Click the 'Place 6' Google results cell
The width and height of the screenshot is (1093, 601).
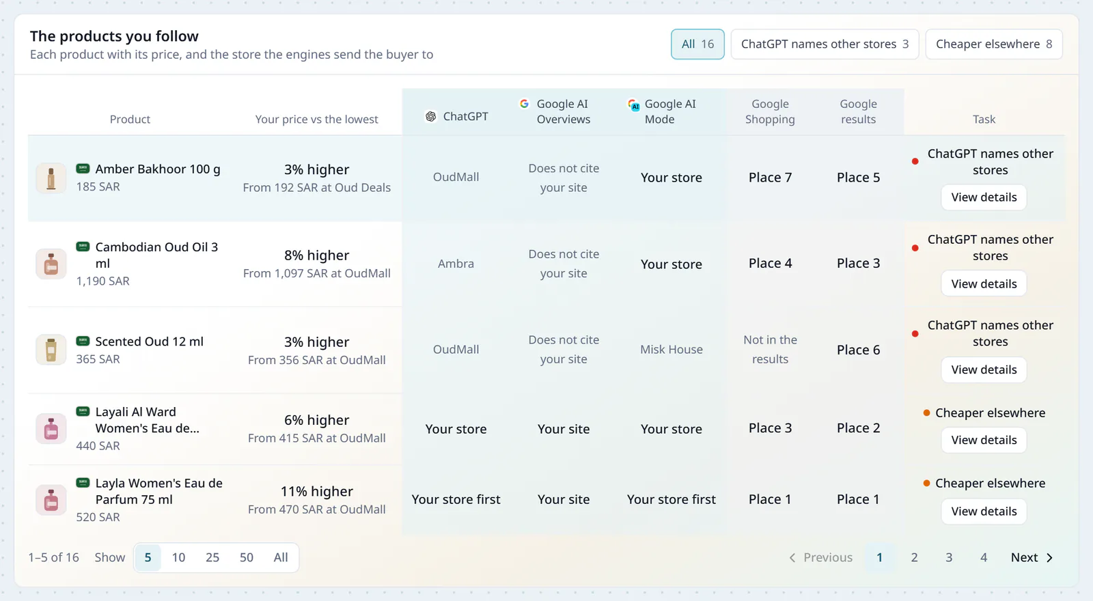[x=858, y=350]
